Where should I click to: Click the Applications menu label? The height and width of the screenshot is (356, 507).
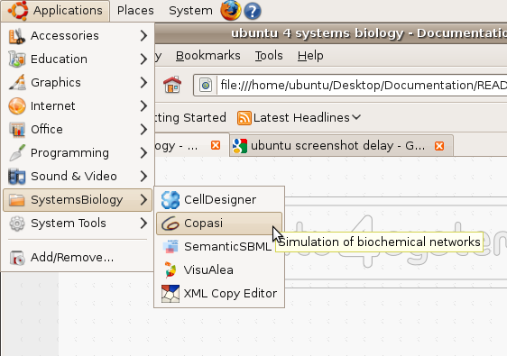pyautogui.click(x=68, y=11)
